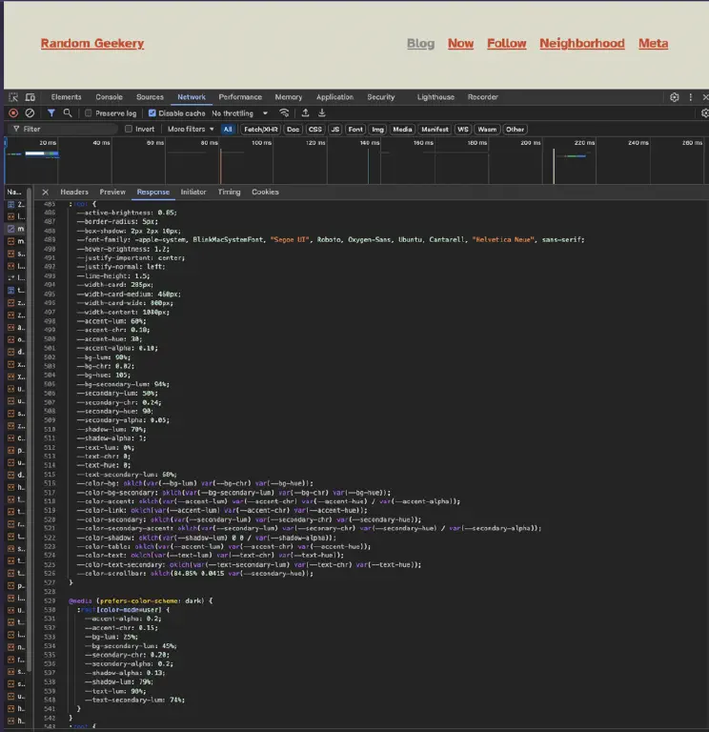Open the Security tab
709x732 pixels.
click(381, 97)
